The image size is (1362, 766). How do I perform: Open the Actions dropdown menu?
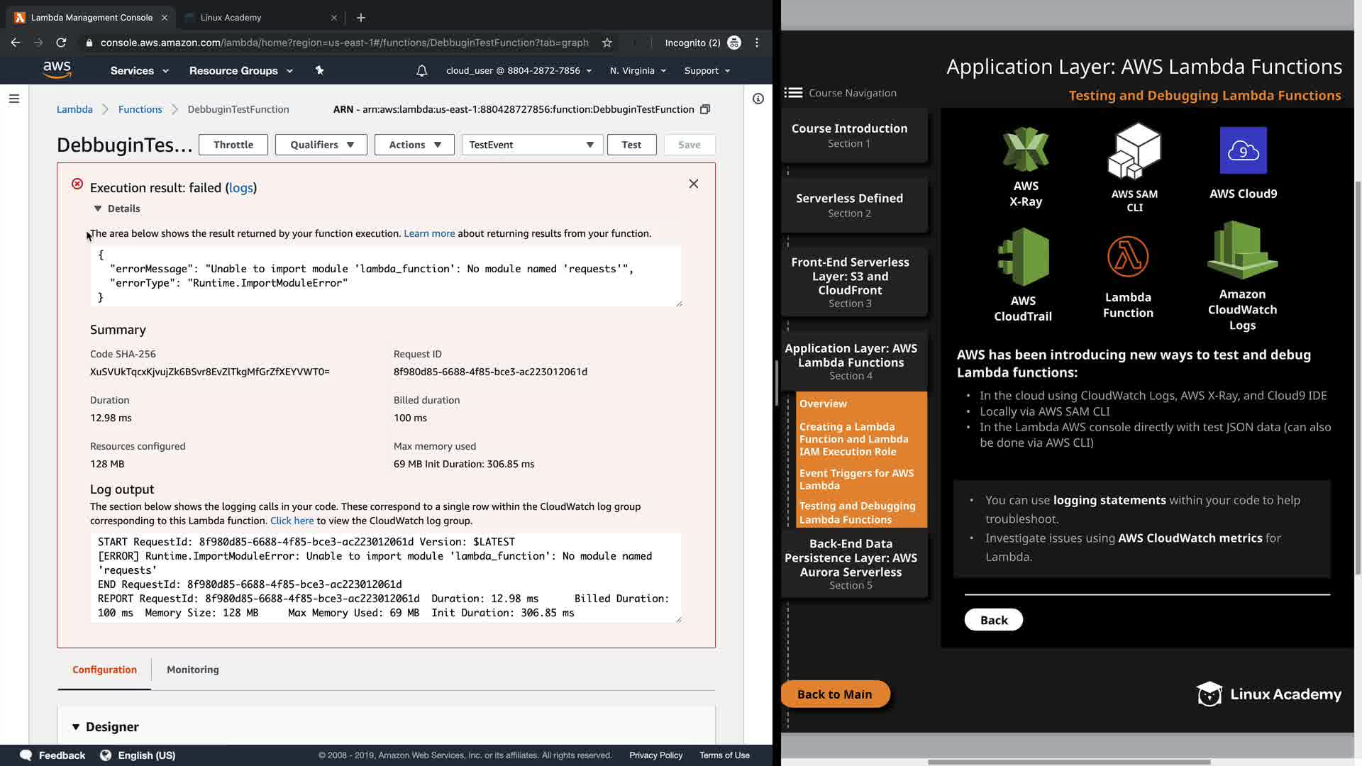[414, 145]
